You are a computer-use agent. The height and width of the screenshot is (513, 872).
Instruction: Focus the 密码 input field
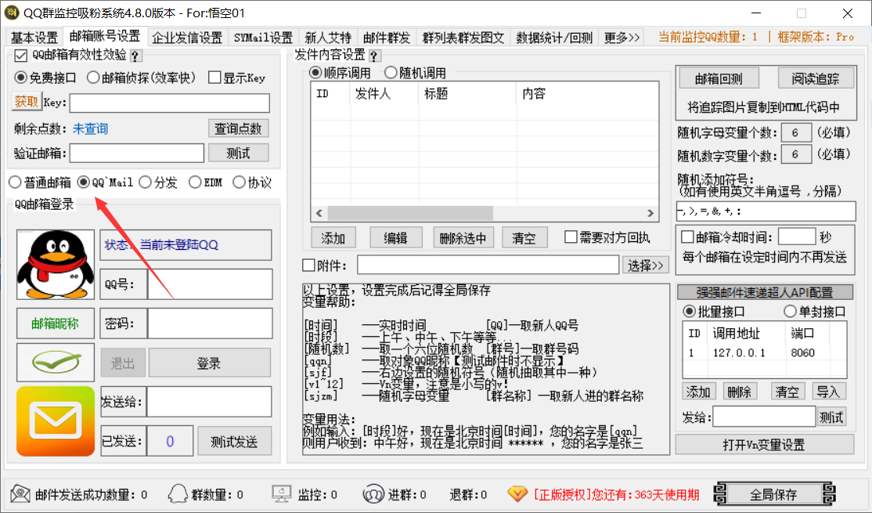[x=210, y=323]
